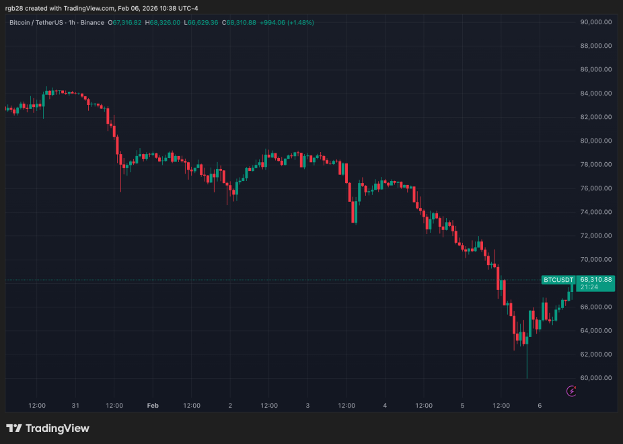Open the BTCUSDT price label on the price axis
Viewport: 623px width, 444px height.
click(559, 279)
